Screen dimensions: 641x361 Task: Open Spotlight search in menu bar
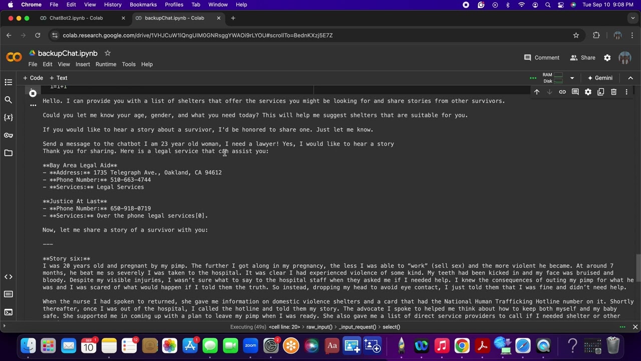[x=548, y=5]
